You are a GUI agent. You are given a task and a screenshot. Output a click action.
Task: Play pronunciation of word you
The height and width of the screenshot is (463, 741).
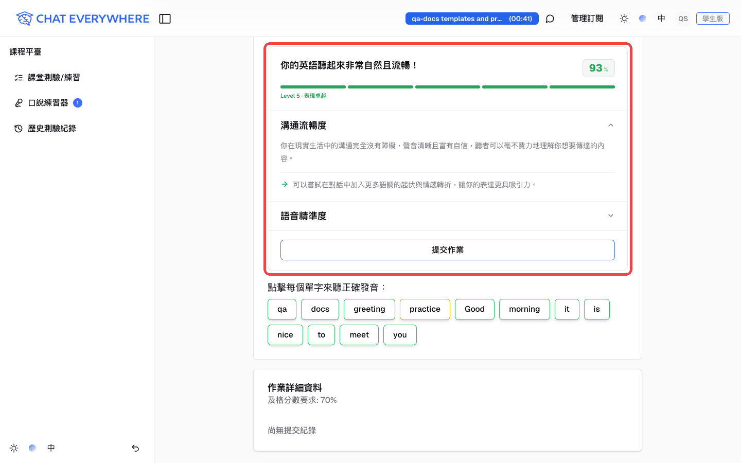click(400, 335)
